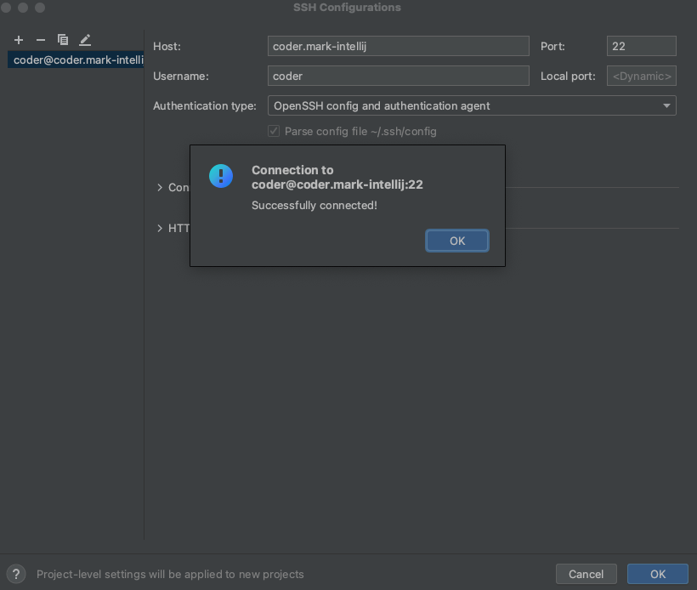This screenshot has height=590, width=697.
Task: Copy the selected SSH configuration
Action: [62, 39]
